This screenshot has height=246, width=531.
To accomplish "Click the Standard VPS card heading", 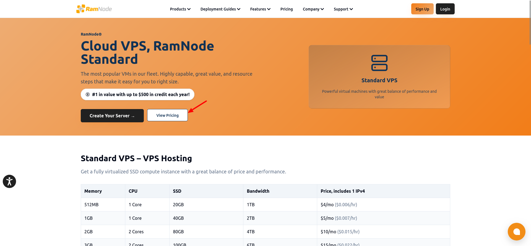I will (x=379, y=80).
